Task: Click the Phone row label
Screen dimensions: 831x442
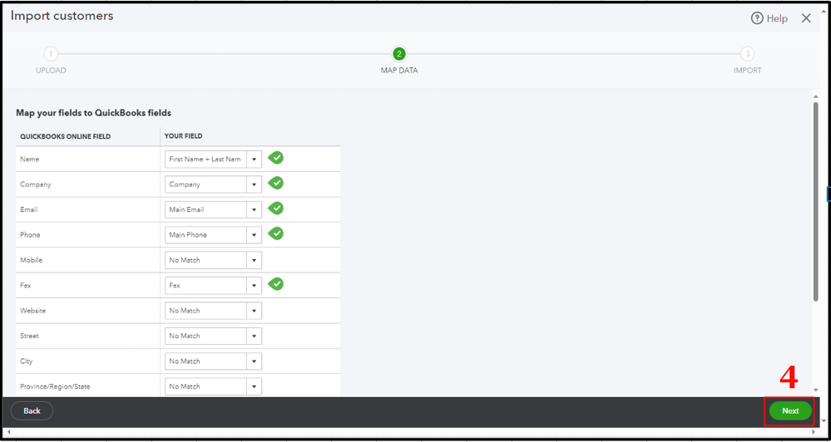Action: [30, 234]
